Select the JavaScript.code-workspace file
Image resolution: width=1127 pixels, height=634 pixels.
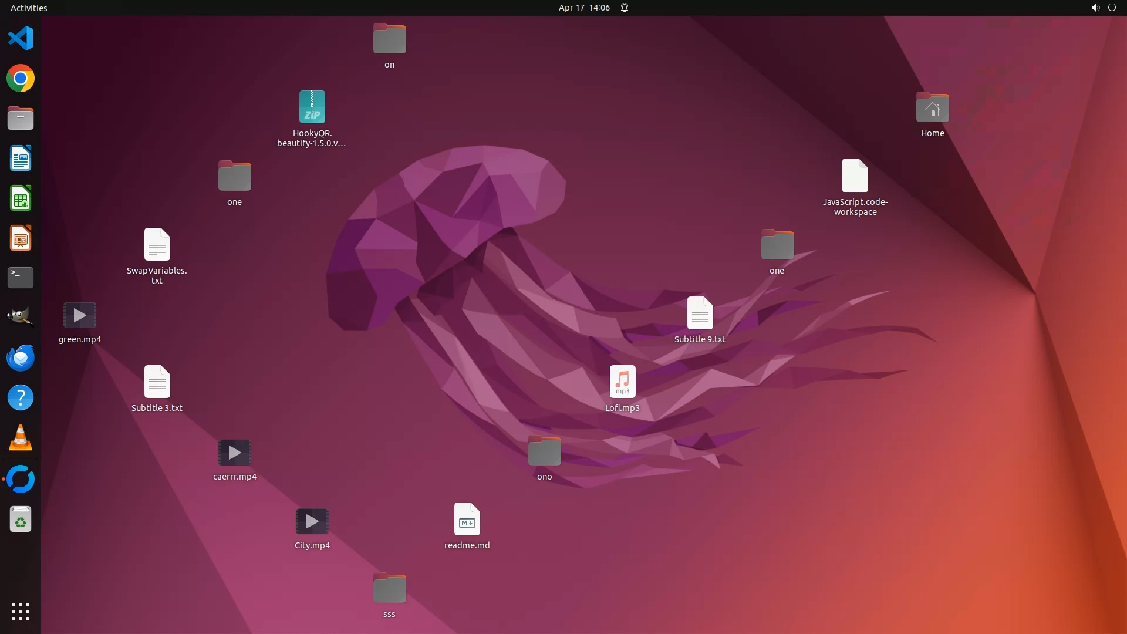[855, 176]
